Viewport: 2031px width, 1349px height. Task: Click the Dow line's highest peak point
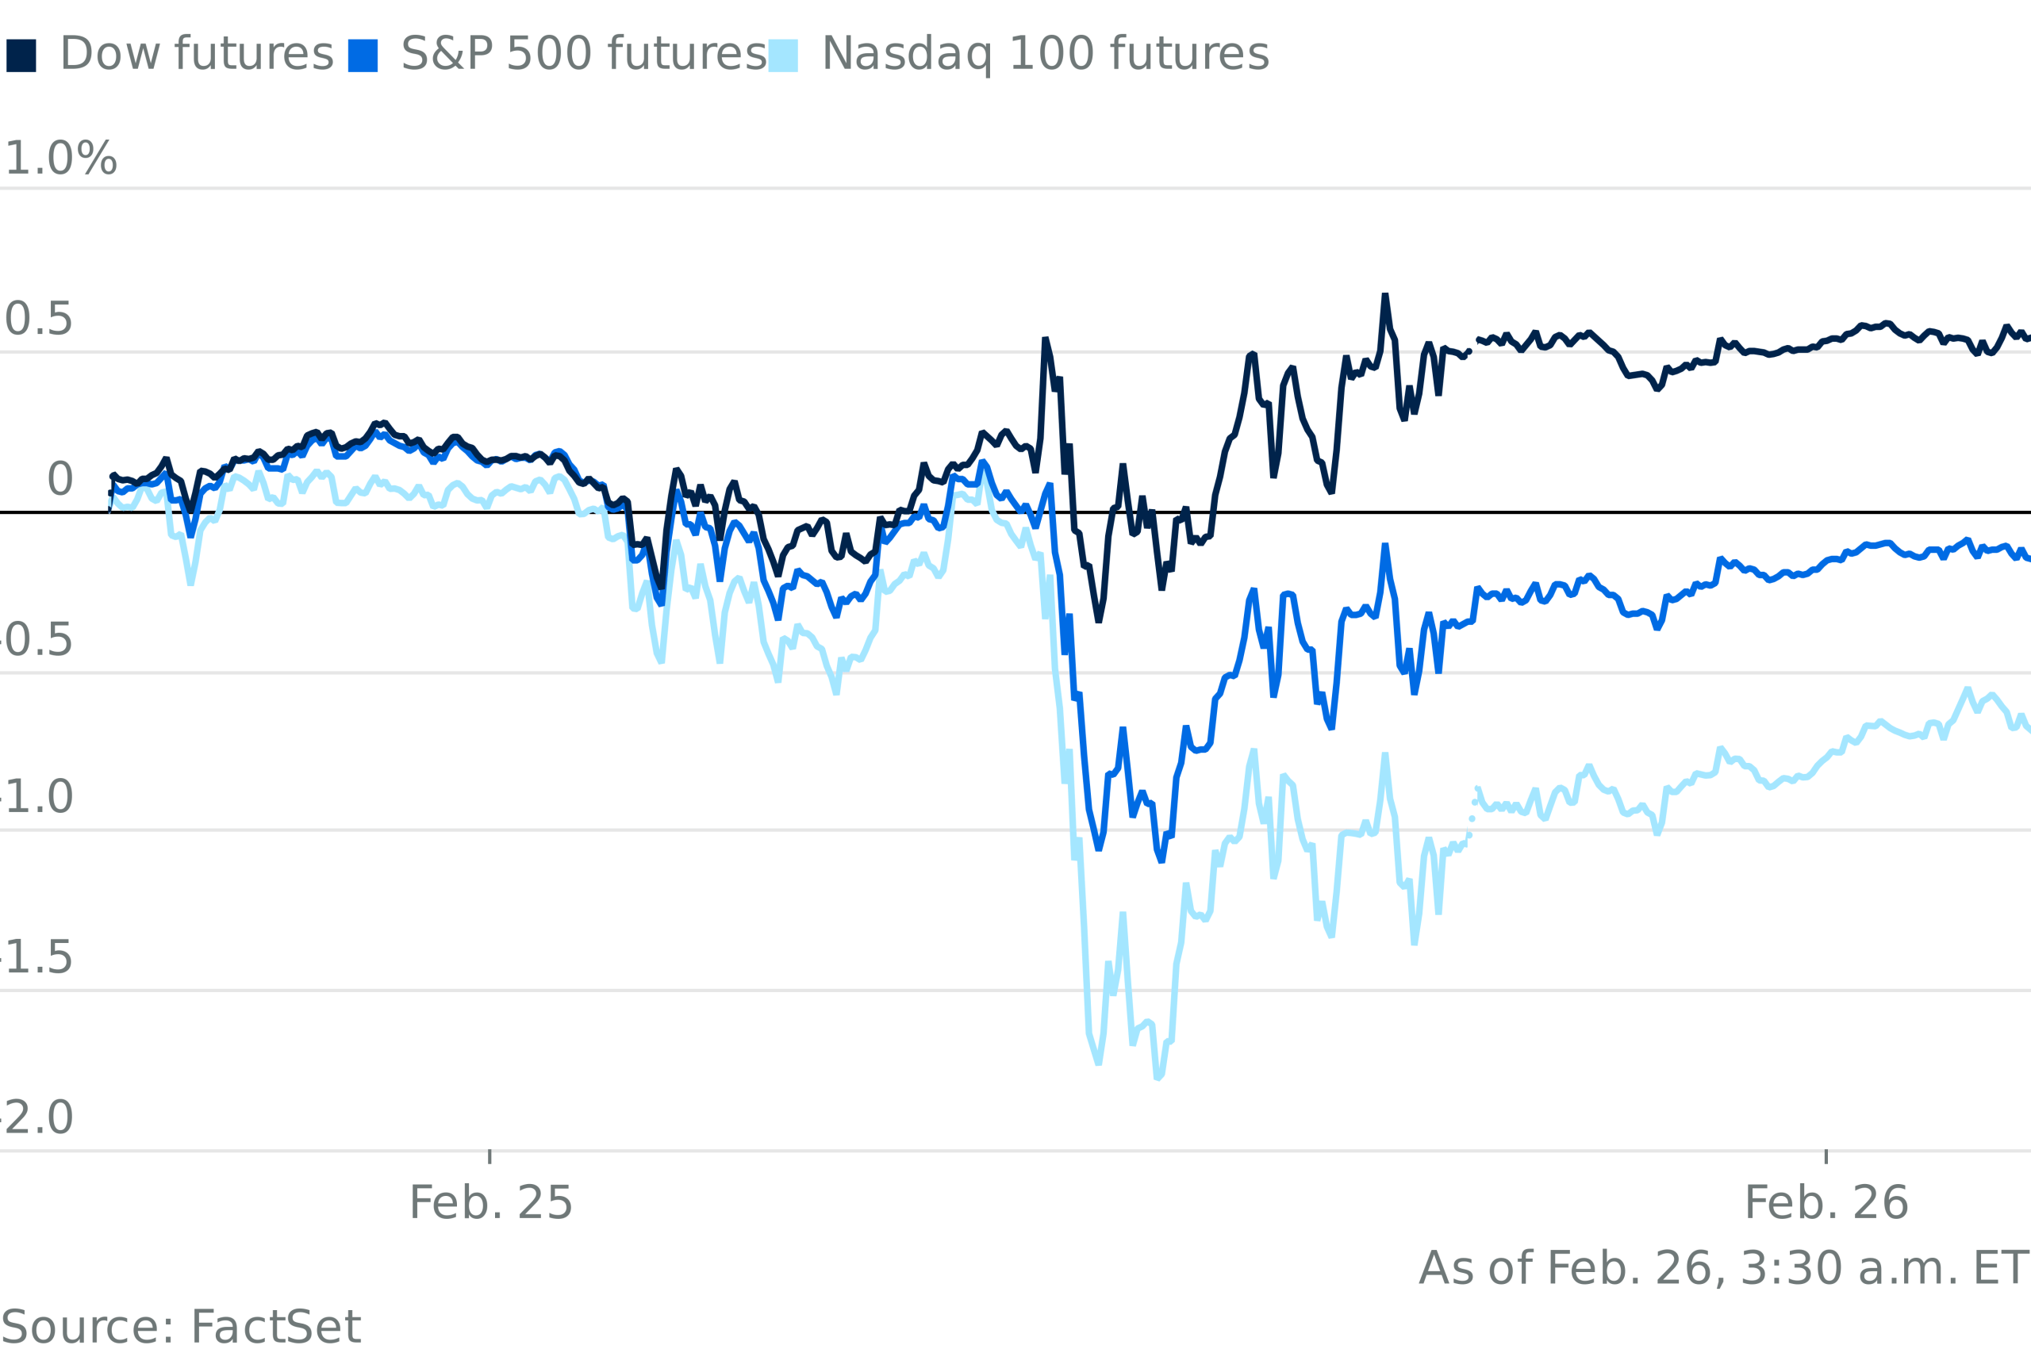(x=1384, y=295)
